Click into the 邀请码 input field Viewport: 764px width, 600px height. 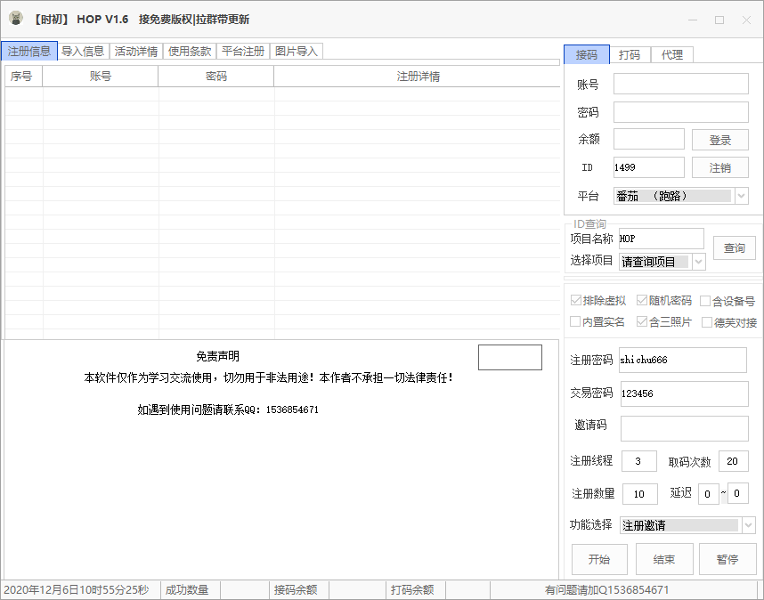(x=684, y=428)
